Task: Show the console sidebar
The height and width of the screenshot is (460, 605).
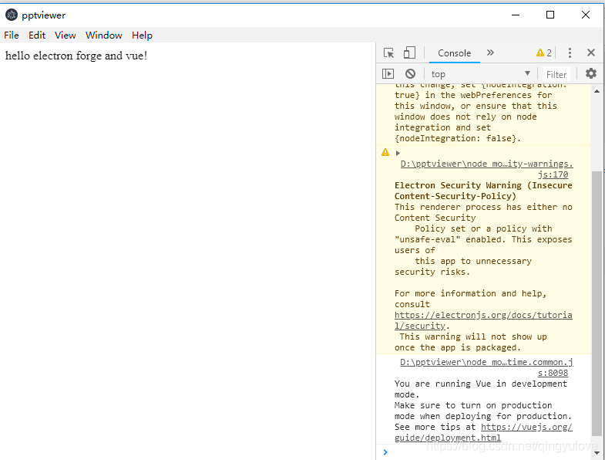Action: [x=388, y=73]
